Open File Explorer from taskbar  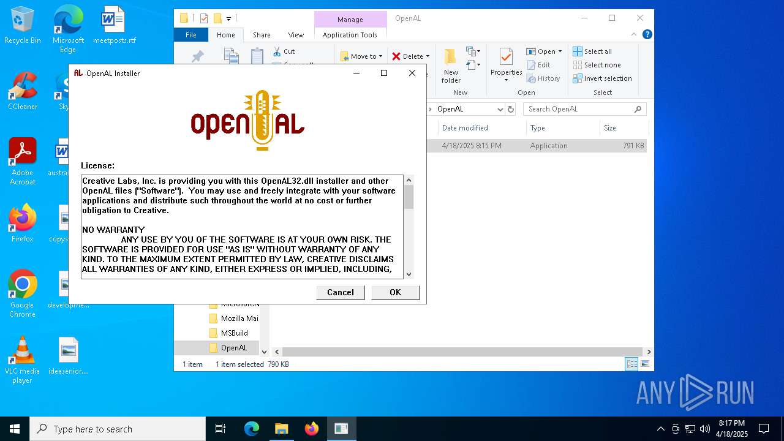click(x=281, y=429)
